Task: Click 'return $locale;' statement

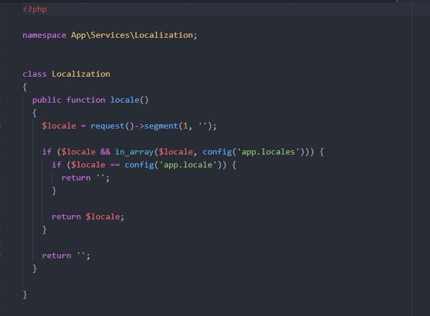Action: (x=88, y=216)
